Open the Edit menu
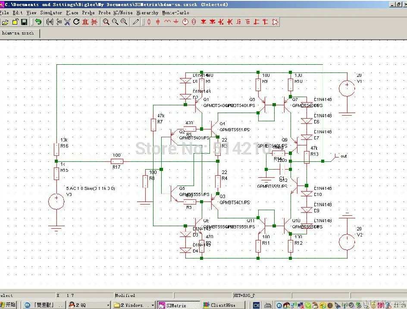The height and width of the screenshot is (309, 407). pos(17,13)
